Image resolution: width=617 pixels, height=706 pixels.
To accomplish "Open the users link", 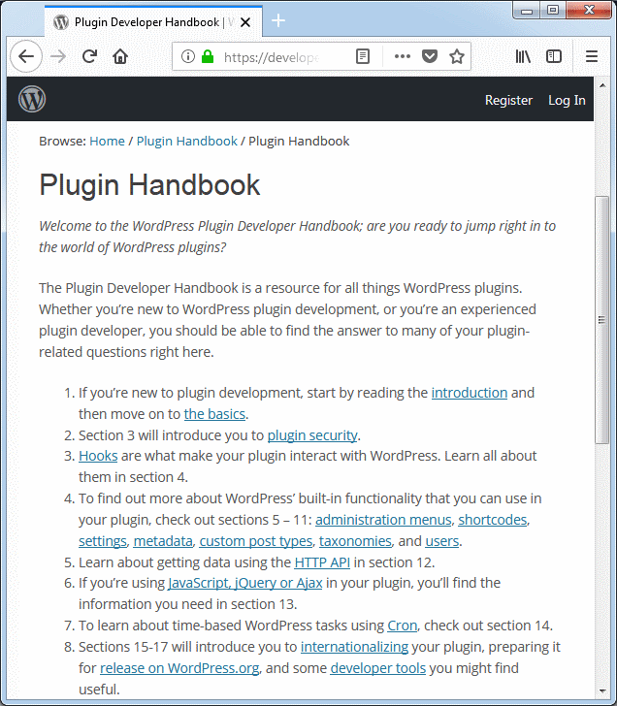I will tap(442, 541).
